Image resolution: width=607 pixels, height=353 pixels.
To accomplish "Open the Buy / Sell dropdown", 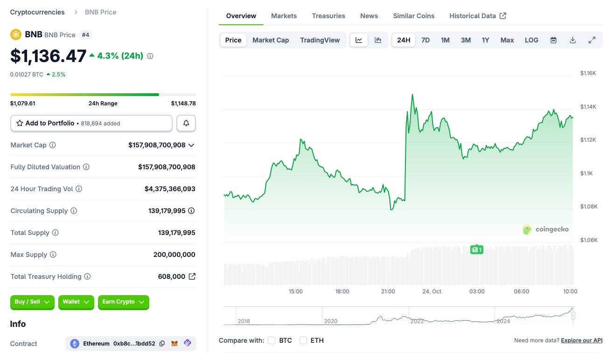I will tap(32, 302).
